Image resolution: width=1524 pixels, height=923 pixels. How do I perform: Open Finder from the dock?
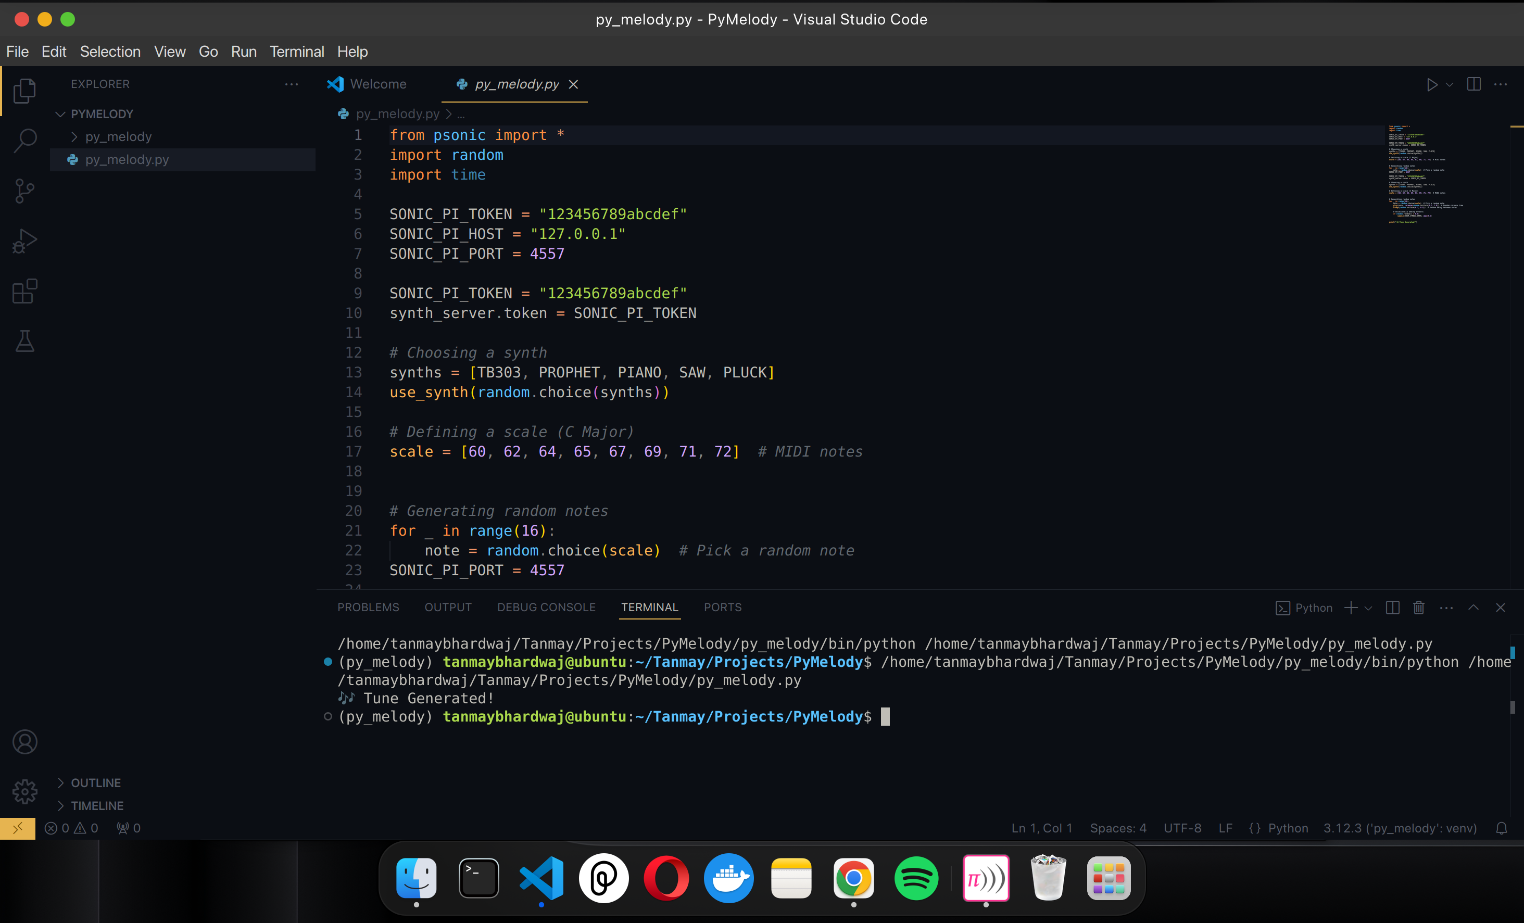416,878
